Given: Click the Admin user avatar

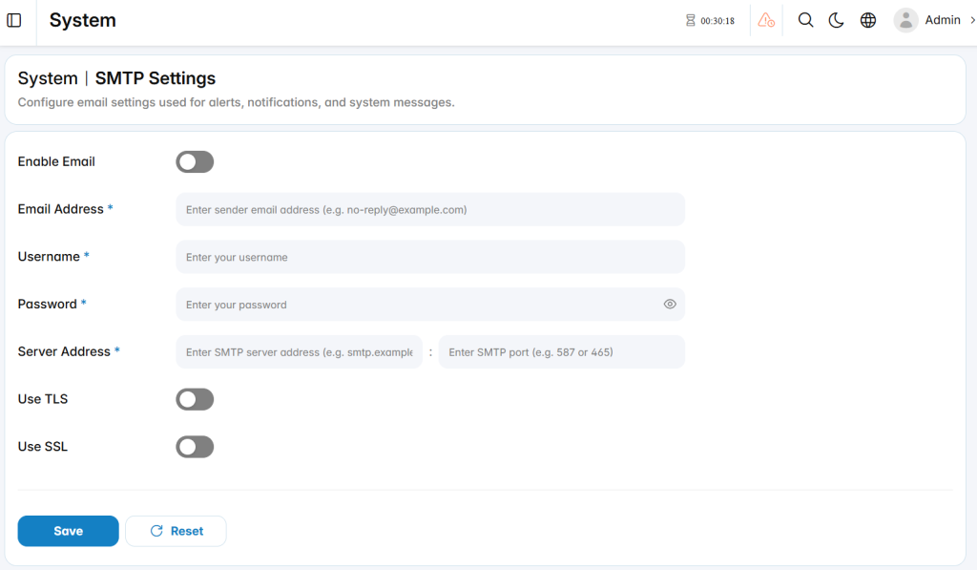Looking at the screenshot, I should tap(905, 21).
